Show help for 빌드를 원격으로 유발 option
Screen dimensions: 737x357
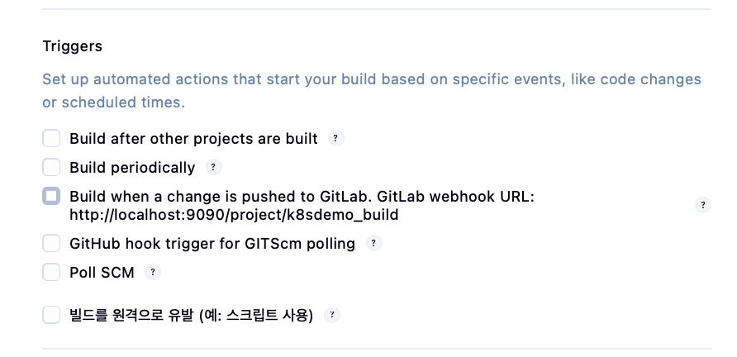pos(332,315)
